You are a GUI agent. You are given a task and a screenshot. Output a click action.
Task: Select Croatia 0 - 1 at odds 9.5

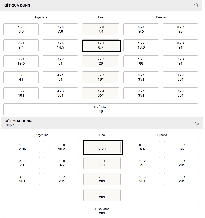tap(141, 29)
